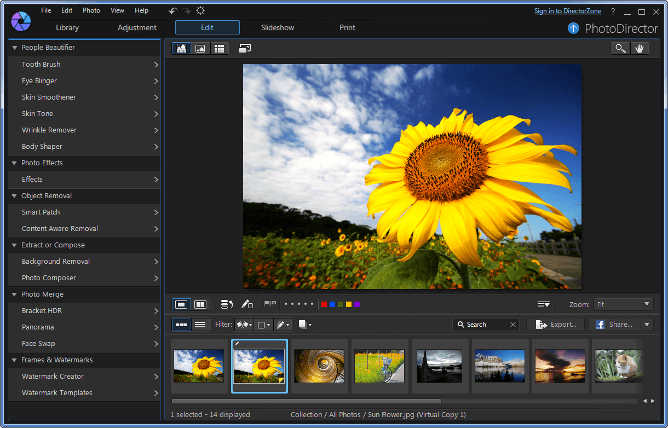Click the undo arrow icon
The width and height of the screenshot is (668, 428).
tap(173, 11)
